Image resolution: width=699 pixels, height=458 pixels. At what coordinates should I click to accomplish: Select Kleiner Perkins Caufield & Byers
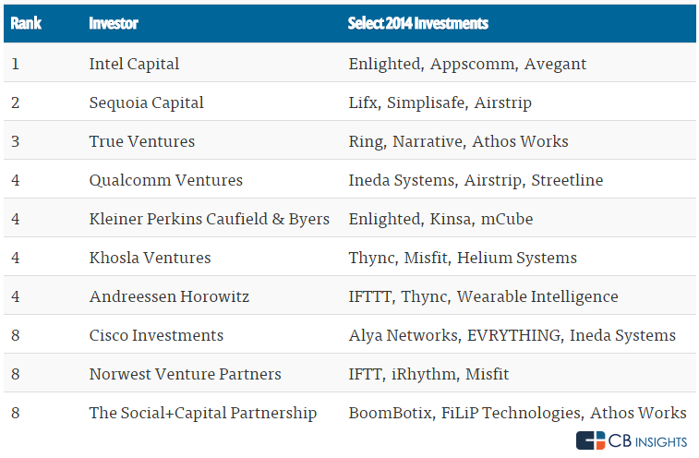pyautogui.click(x=210, y=219)
